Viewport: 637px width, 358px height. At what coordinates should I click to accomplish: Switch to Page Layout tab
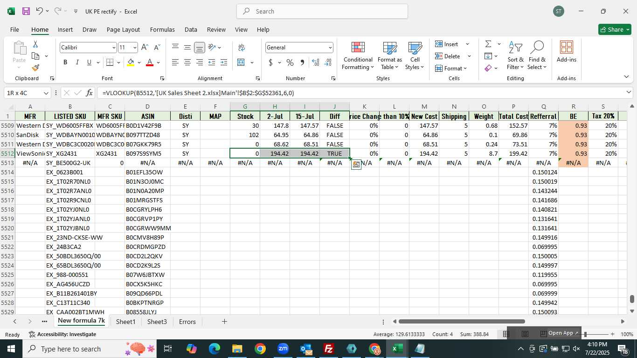click(x=123, y=29)
